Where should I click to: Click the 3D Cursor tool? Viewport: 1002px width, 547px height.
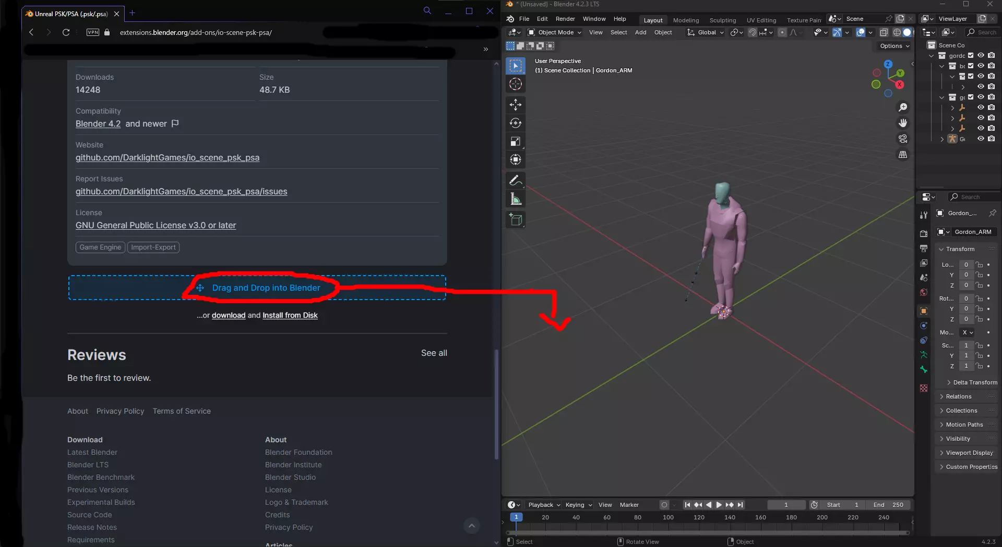[516, 84]
